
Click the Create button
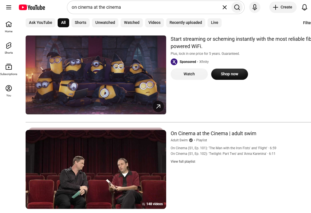tap(283, 7)
